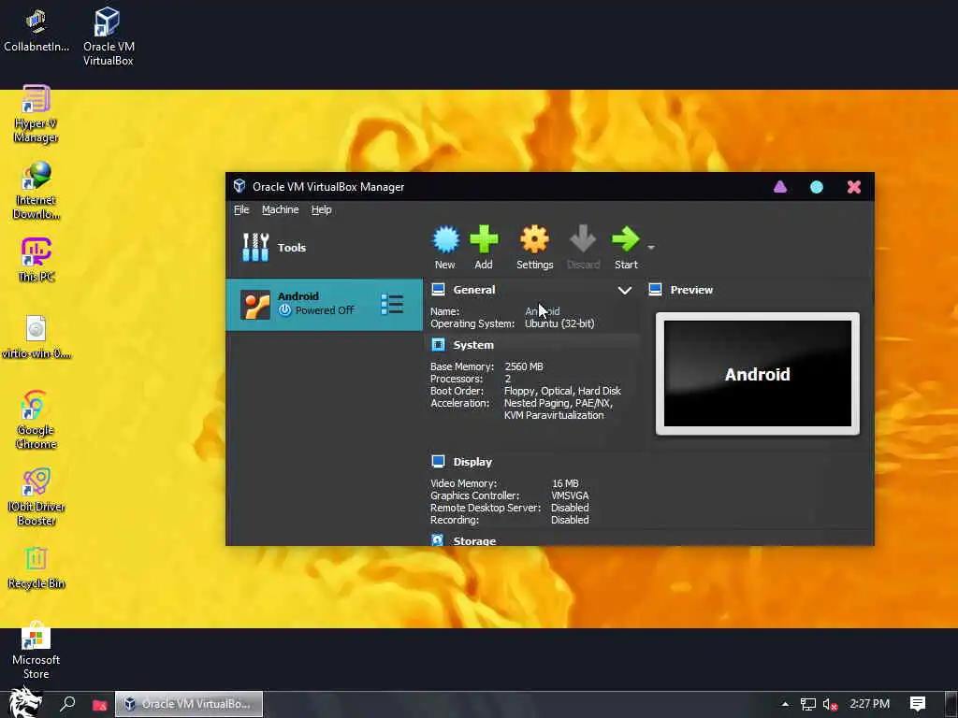
Task: Click the Powered Off status icon
Action: 284,310
